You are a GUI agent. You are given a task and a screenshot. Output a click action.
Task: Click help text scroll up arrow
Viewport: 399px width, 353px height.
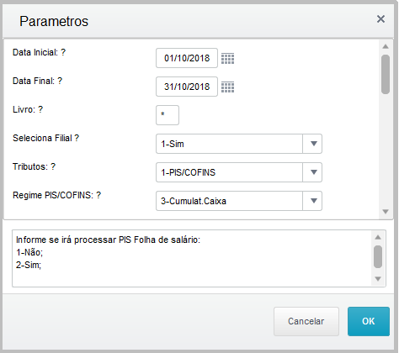tap(378, 237)
